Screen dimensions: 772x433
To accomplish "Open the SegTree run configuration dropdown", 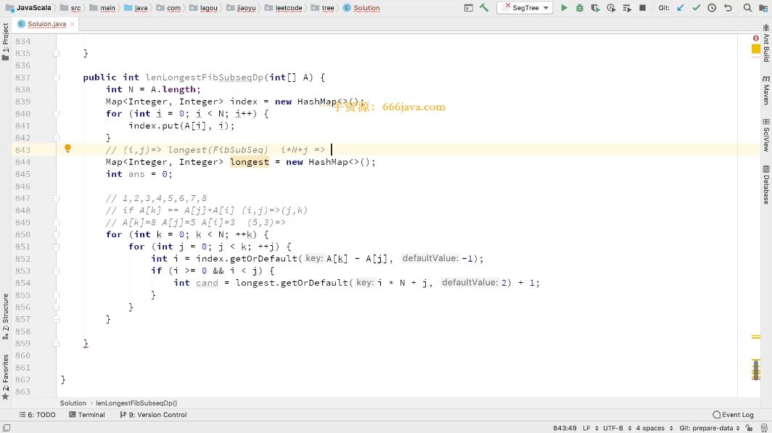I will click(524, 8).
